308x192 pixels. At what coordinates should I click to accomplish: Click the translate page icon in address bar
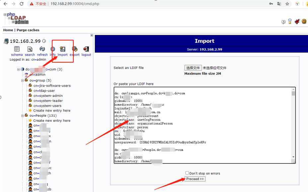279,4
